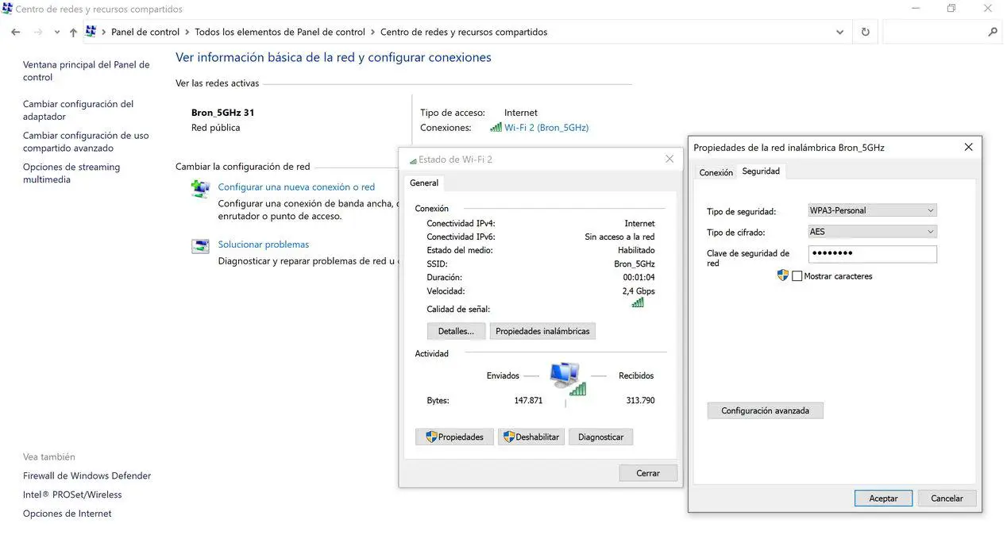Select the Seguridad tab
This screenshot has height=535, width=1007.
pyautogui.click(x=761, y=171)
